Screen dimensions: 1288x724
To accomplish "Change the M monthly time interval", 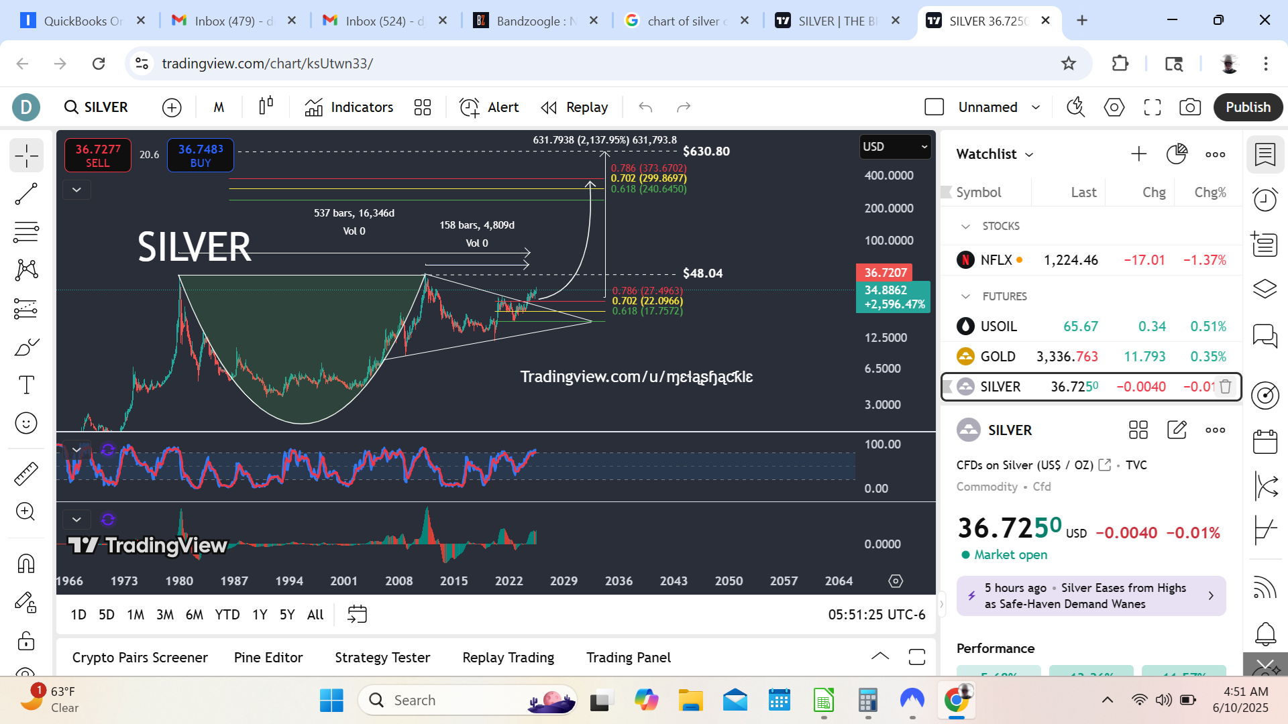I will (219, 107).
